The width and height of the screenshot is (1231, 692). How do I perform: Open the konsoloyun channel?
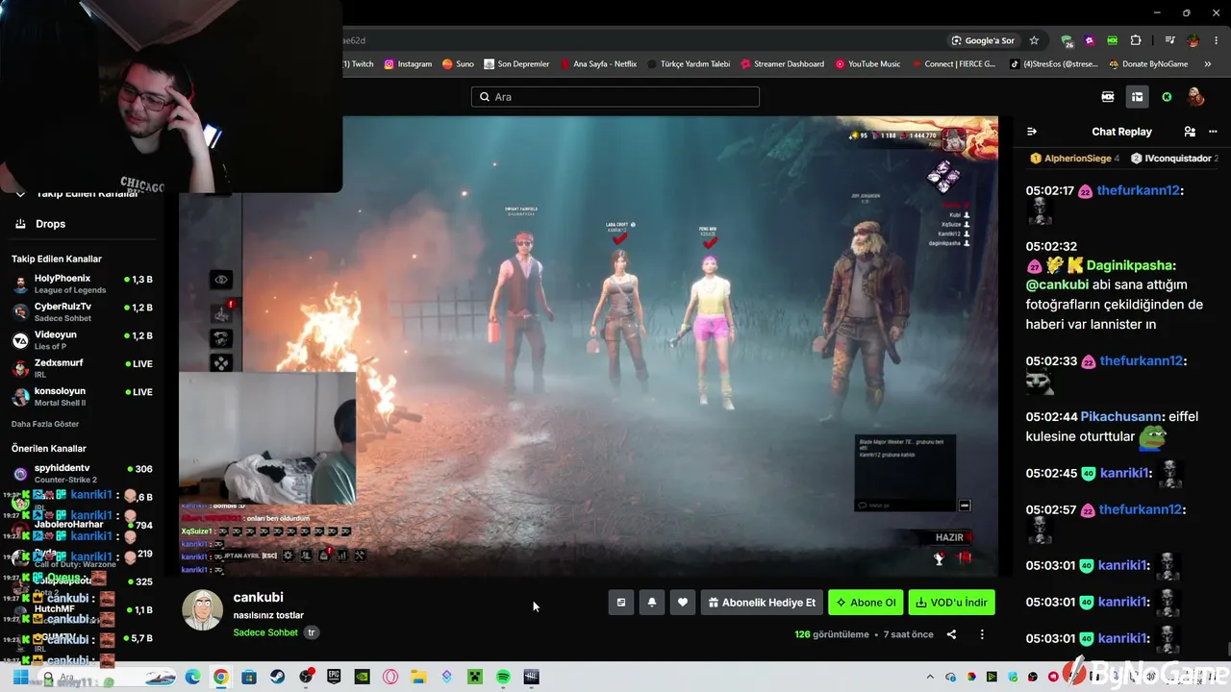(82, 396)
